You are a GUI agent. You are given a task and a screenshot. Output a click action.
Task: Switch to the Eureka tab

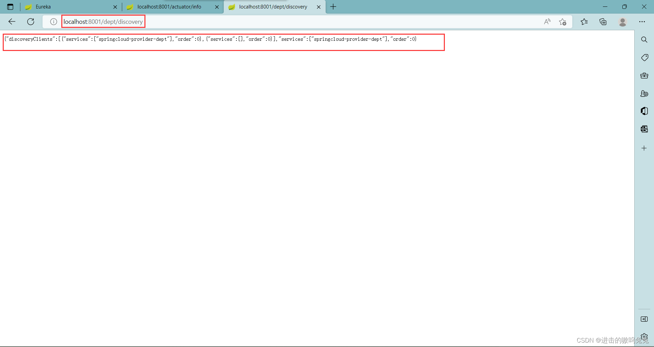[71, 7]
